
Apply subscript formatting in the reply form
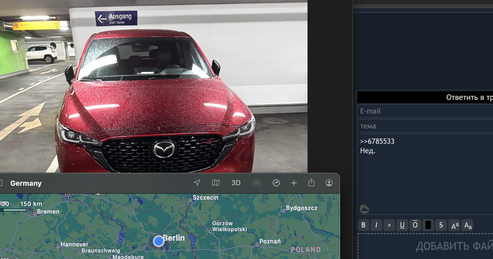(468, 225)
